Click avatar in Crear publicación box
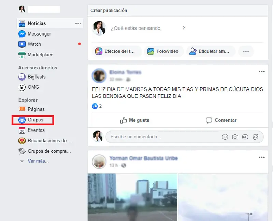Viewport: 273px width, 221px height. tap(99, 28)
